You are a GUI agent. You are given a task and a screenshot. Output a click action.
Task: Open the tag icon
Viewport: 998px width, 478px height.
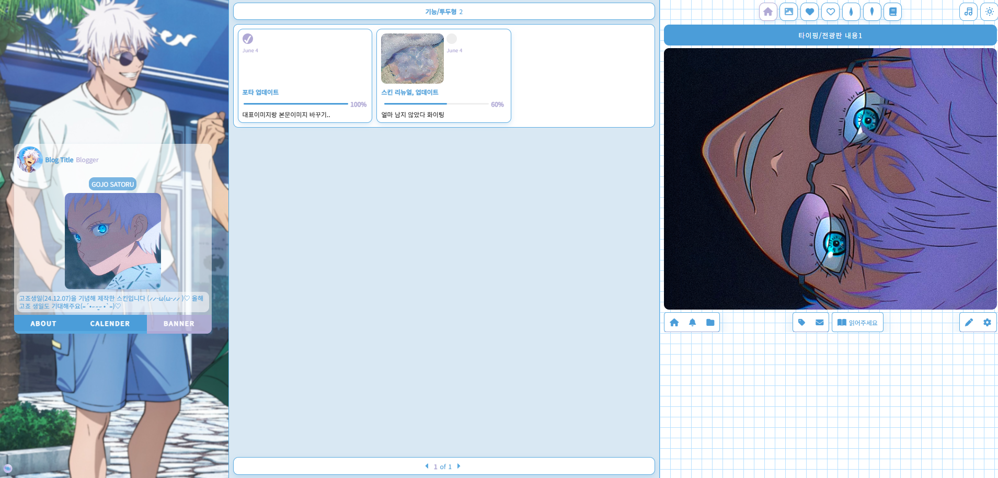coord(801,323)
